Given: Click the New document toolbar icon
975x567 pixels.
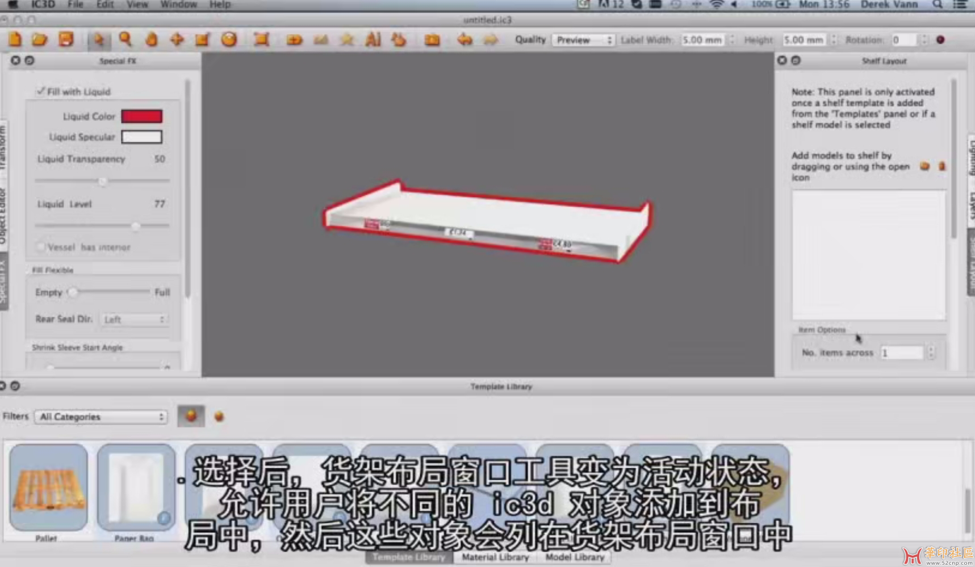Looking at the screenshot, I should tap(15, 40).
